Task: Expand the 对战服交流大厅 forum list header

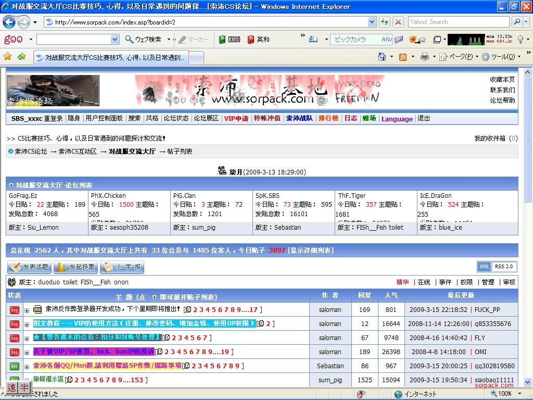Action: point(11,185)
